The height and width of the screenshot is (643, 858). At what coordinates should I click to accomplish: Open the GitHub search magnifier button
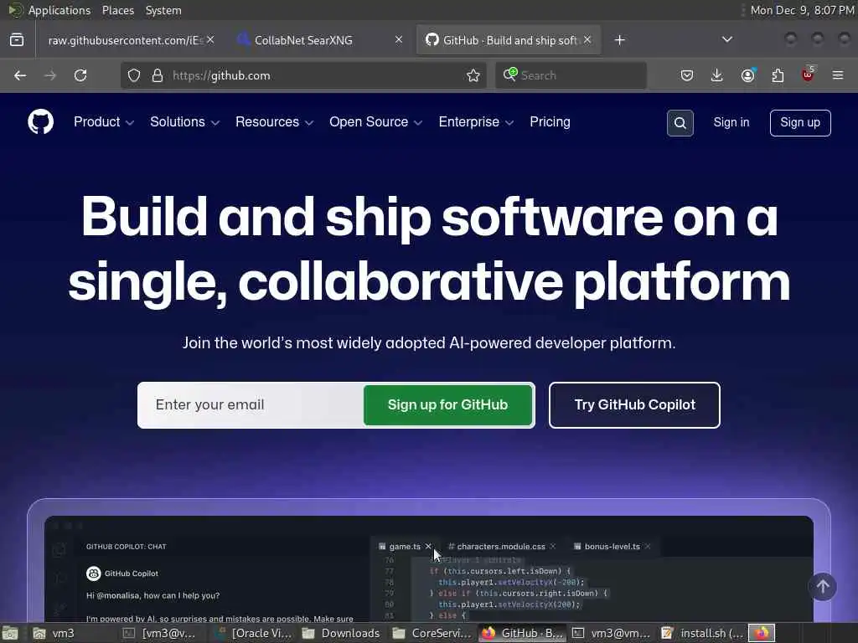pos(680,123)
